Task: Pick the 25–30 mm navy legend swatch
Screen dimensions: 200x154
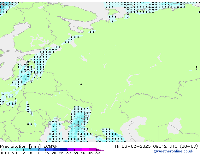Action: (x=64, y=150)
